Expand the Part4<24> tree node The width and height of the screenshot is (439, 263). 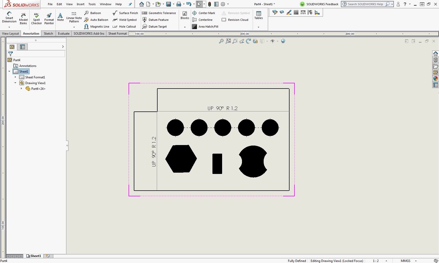click(x=21, y=89)
